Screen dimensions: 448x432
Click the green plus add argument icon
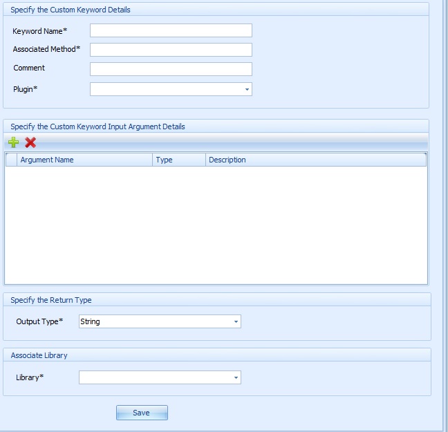(x=13, y=142)
